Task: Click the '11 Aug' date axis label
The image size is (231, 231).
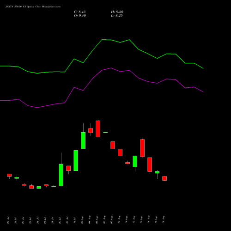Action: coord(127,220)
